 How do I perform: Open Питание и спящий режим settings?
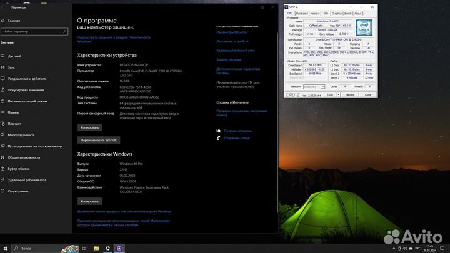coord(27,101)
